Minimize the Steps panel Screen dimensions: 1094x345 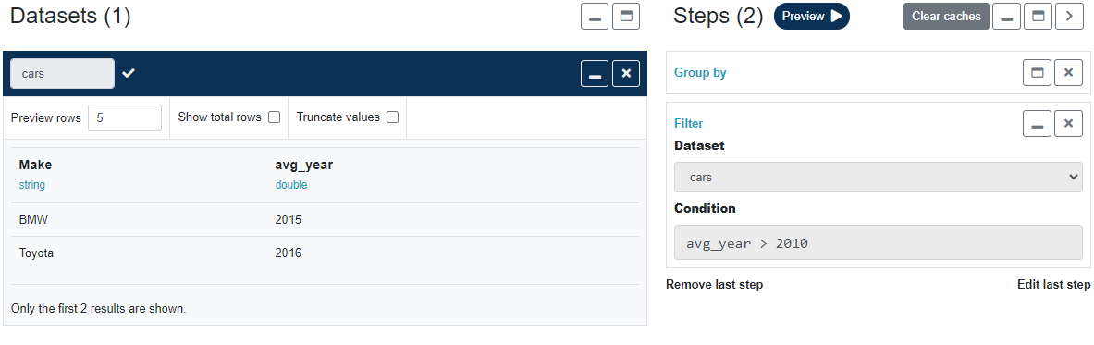(x=1007, y=16)
